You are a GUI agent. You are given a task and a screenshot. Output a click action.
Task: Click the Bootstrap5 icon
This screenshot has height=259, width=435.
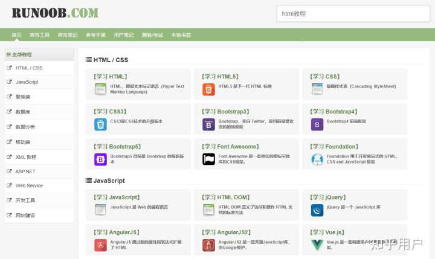click(100, 159)
